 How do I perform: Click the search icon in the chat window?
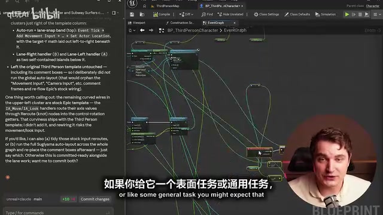pos(17,1)
